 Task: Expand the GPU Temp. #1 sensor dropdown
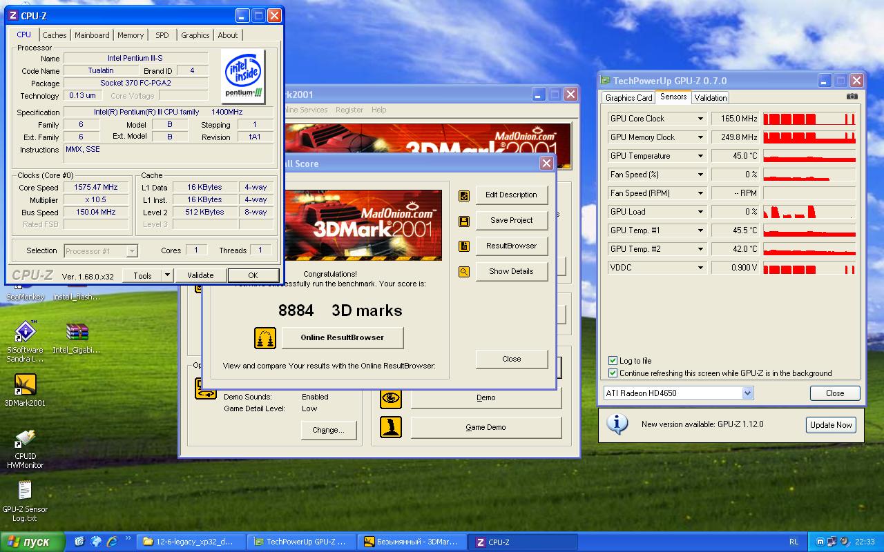coord(700,230)
